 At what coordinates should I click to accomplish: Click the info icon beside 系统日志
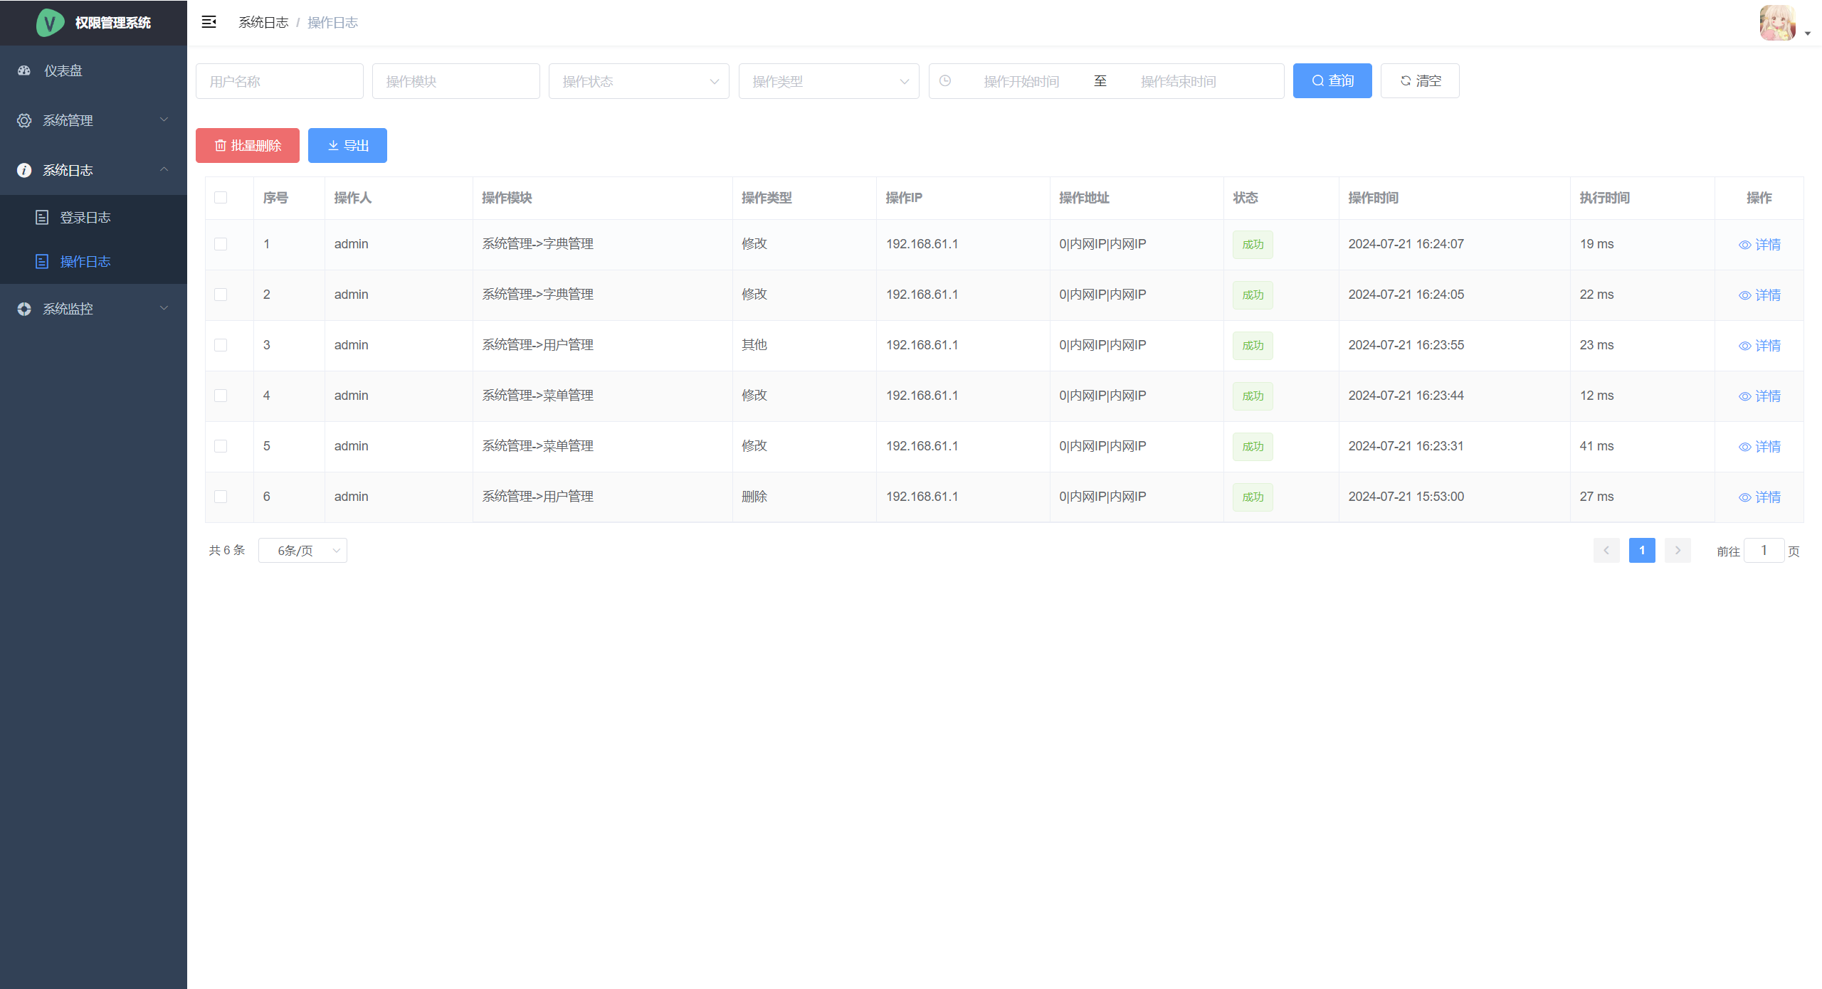click(x=24, y=170)
